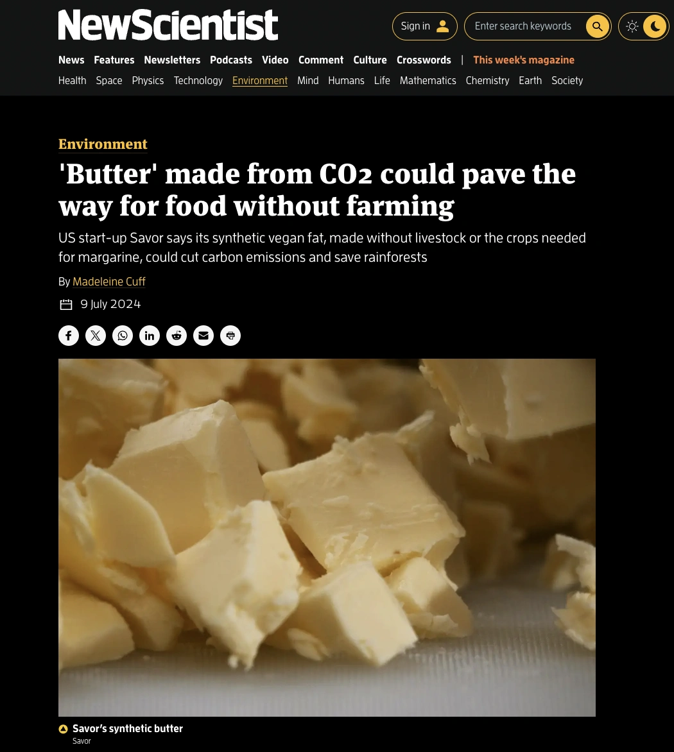674x752 pixels.
Task: Share article on X (Twitter)
Action: [x=96, y=335]
